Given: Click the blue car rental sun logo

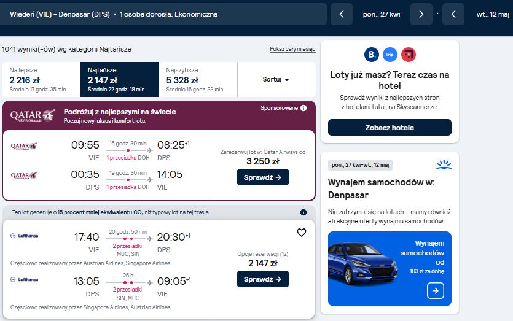Looking at the screenshot, I should tap(444, 164).
